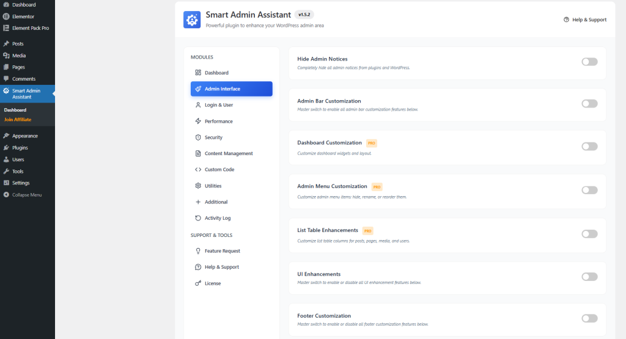
Task: Click the Users icon in WP menu
Action: (x=6, y=159)
